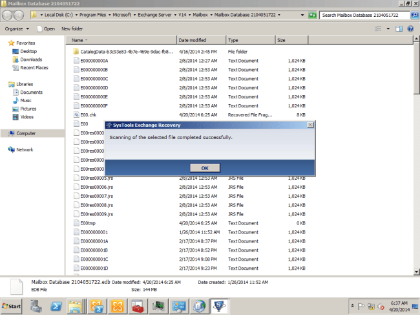The width and height of the screenshot is (420, 315).
Task: Select Downloads under Favorites
Action: (31, 60)
